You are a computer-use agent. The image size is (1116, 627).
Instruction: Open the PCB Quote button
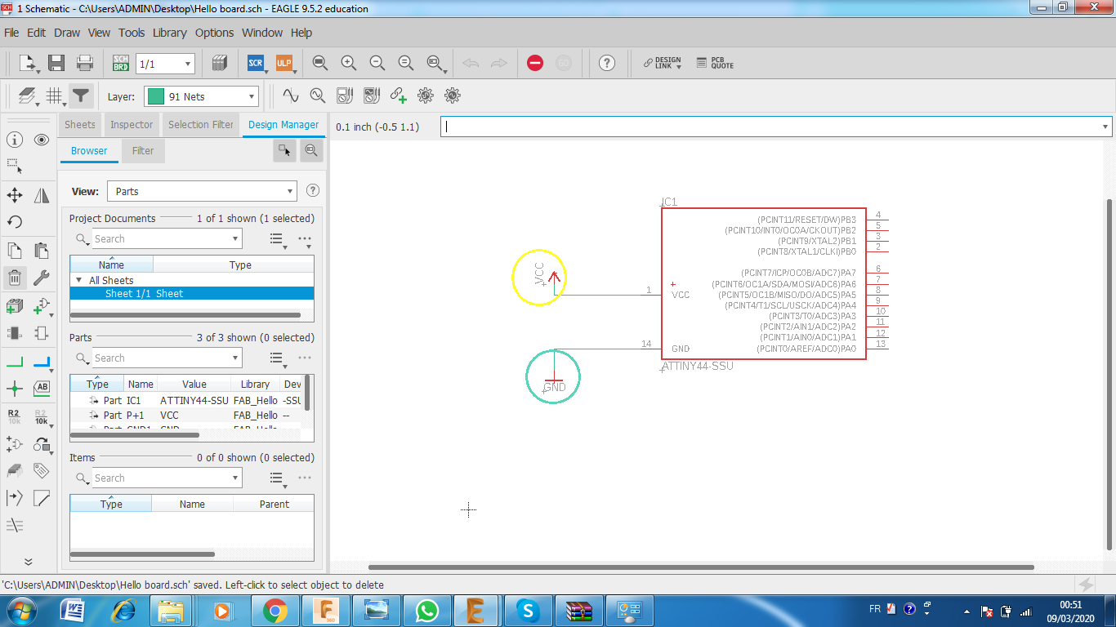pos(716,63)
